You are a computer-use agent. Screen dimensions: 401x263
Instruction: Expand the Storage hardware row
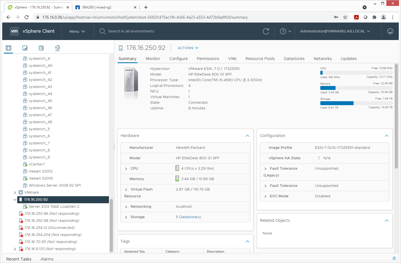click(x=126, y=217)
